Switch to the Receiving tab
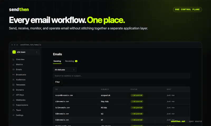Screen dimensions: 211x126 pyautogui.click(x=69, y=61)
